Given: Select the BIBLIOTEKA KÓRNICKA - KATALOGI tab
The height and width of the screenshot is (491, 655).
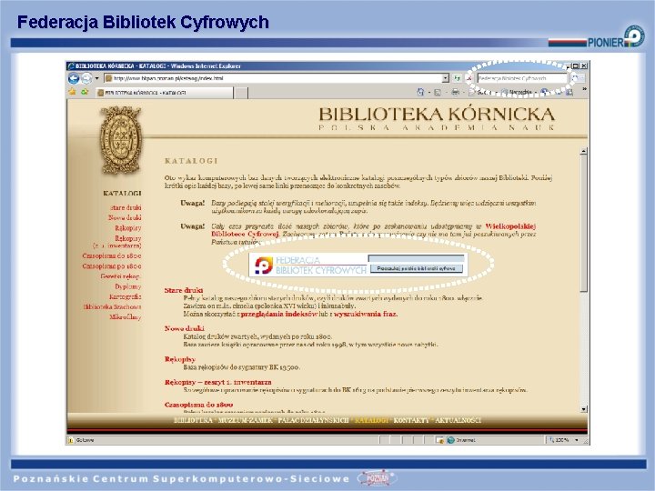Looking at the screenshot, I should coord(164,93).
